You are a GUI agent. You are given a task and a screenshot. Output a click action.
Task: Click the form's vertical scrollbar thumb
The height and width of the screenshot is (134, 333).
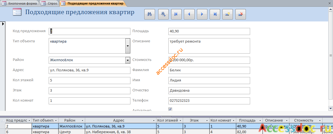pos(330,56)
